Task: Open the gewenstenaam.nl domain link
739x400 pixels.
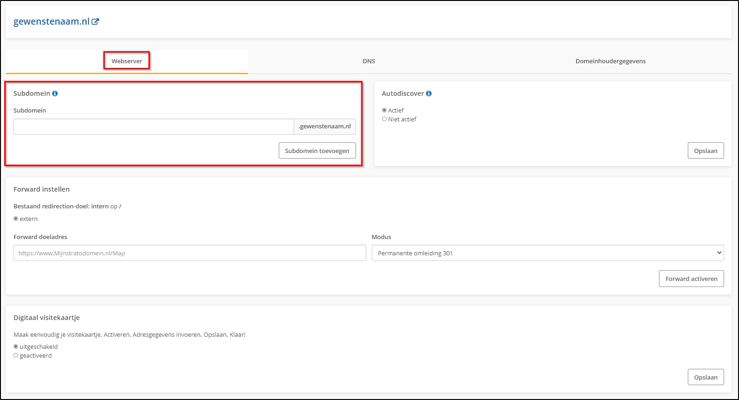Action: pos(51,22)
